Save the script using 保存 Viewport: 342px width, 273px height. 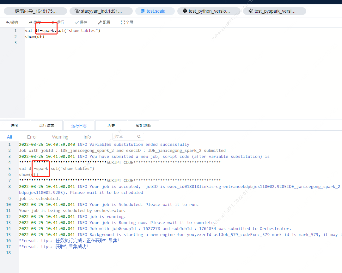click(81, 22)
